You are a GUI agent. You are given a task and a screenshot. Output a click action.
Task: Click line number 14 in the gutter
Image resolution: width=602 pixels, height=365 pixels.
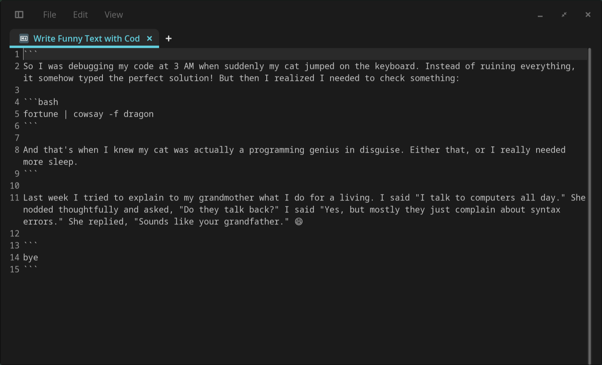[14, 258]
